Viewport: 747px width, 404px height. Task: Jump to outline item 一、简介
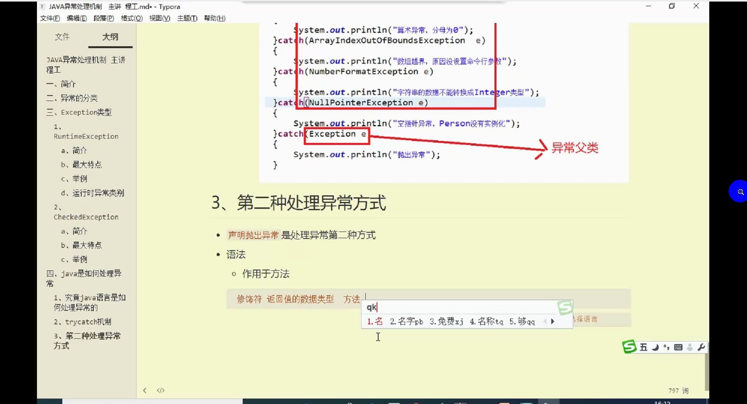(61, 84)
